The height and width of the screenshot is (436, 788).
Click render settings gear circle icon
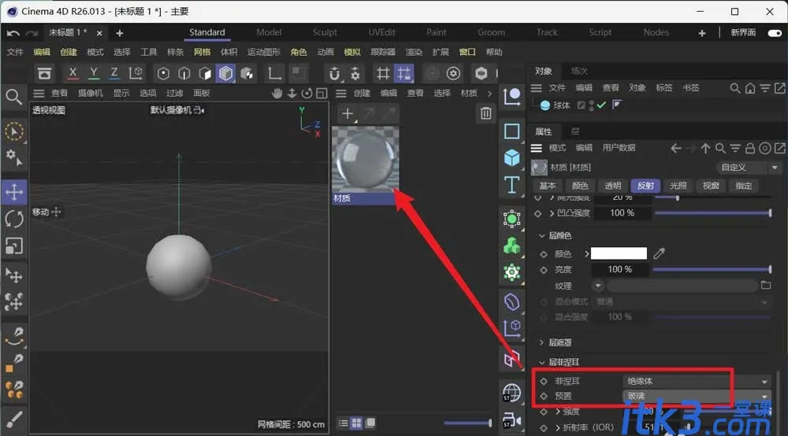pyautogui.click(x=453, y=74)
